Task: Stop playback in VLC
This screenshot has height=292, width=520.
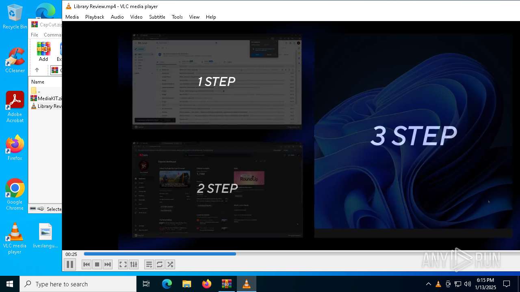Action: point(97,264)
